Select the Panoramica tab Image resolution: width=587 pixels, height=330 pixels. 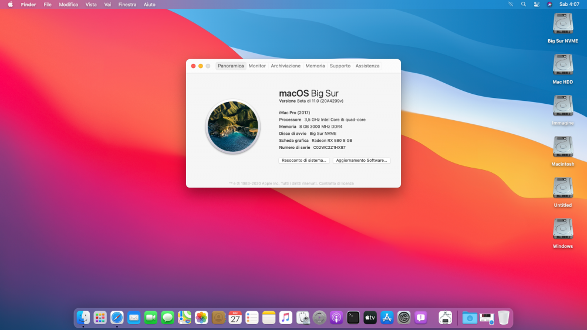tap(231, 66)
